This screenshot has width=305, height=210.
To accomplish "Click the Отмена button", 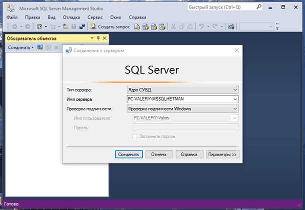I will [x=159, y=155].
